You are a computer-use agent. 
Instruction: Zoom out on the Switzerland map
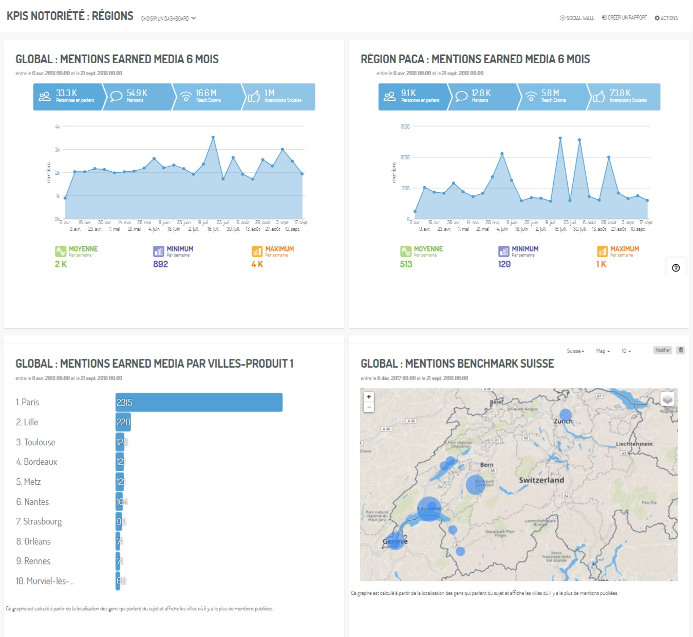tap(368, 407)
